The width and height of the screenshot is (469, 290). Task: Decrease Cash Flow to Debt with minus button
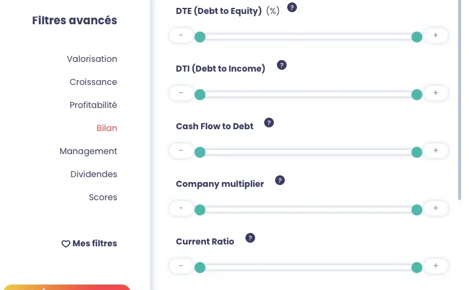coord(181,151)
